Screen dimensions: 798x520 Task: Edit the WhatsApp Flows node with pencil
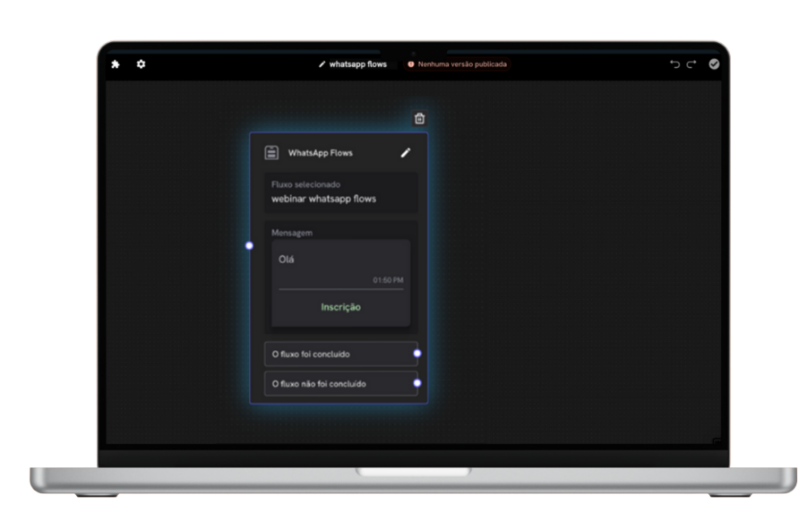coord(406,153)
